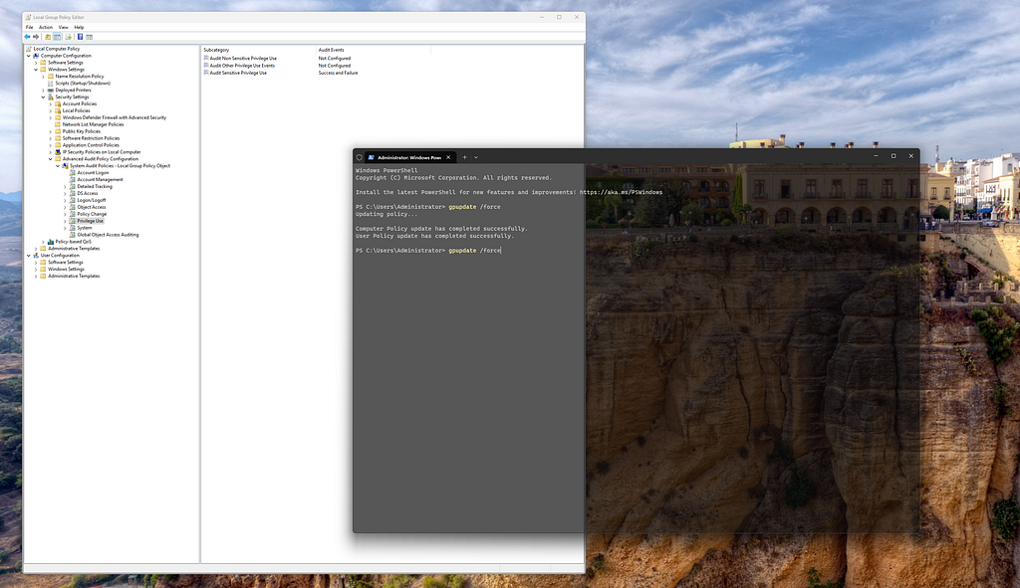This screenshot has height=588, width=1020.
Task: Click the shield icon in terminal title bar
Action: coord(359,157)
